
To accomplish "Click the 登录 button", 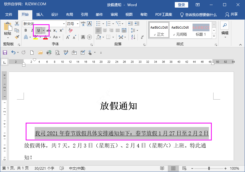I will coord(181,5).
